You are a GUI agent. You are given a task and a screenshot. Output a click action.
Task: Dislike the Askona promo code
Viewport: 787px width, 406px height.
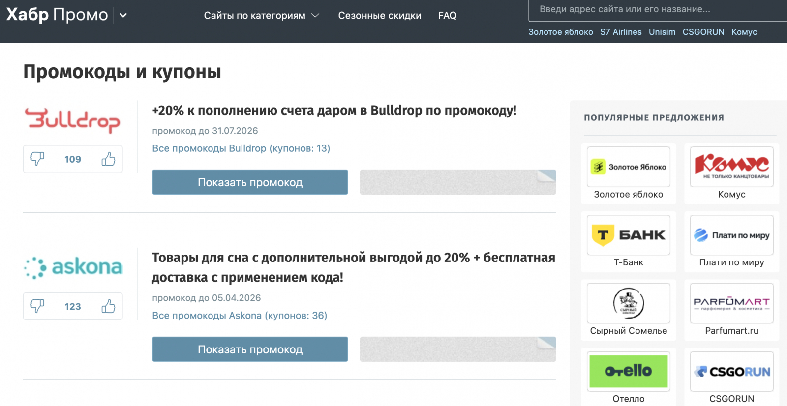[x=37, y=306]
